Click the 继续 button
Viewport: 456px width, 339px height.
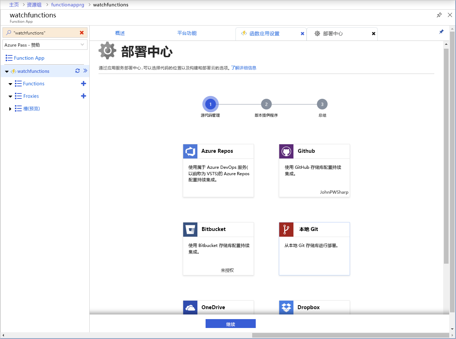pyautogui.click(x=230, y=324)
